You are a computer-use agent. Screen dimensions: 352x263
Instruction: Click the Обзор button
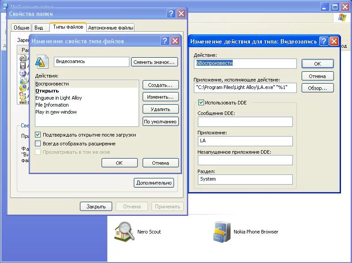click(317, 88)
